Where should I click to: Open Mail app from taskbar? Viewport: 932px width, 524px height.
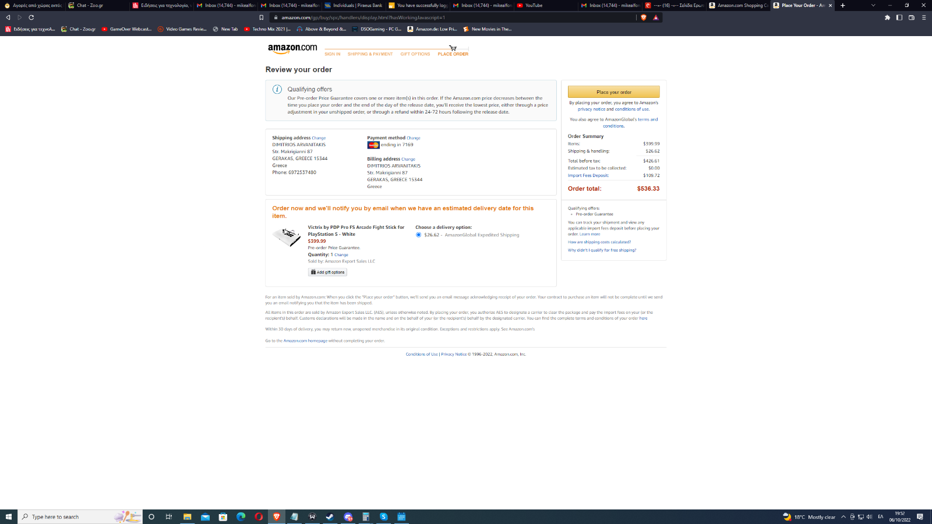pos(205,516)
